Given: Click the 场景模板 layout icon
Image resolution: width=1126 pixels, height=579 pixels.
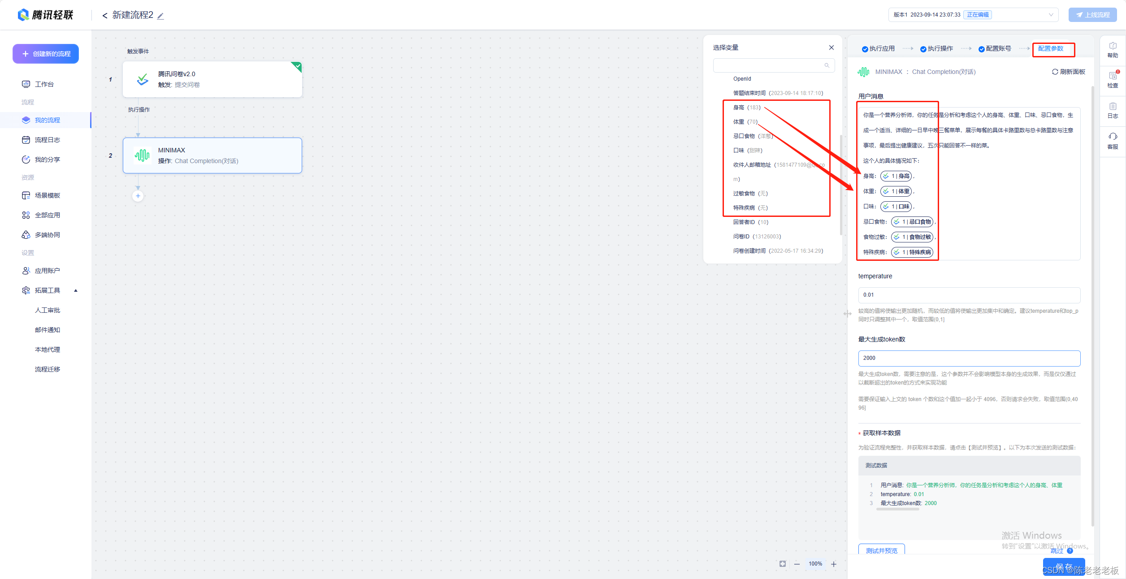Looking at the screenshot, I should [x=26, y=195].
